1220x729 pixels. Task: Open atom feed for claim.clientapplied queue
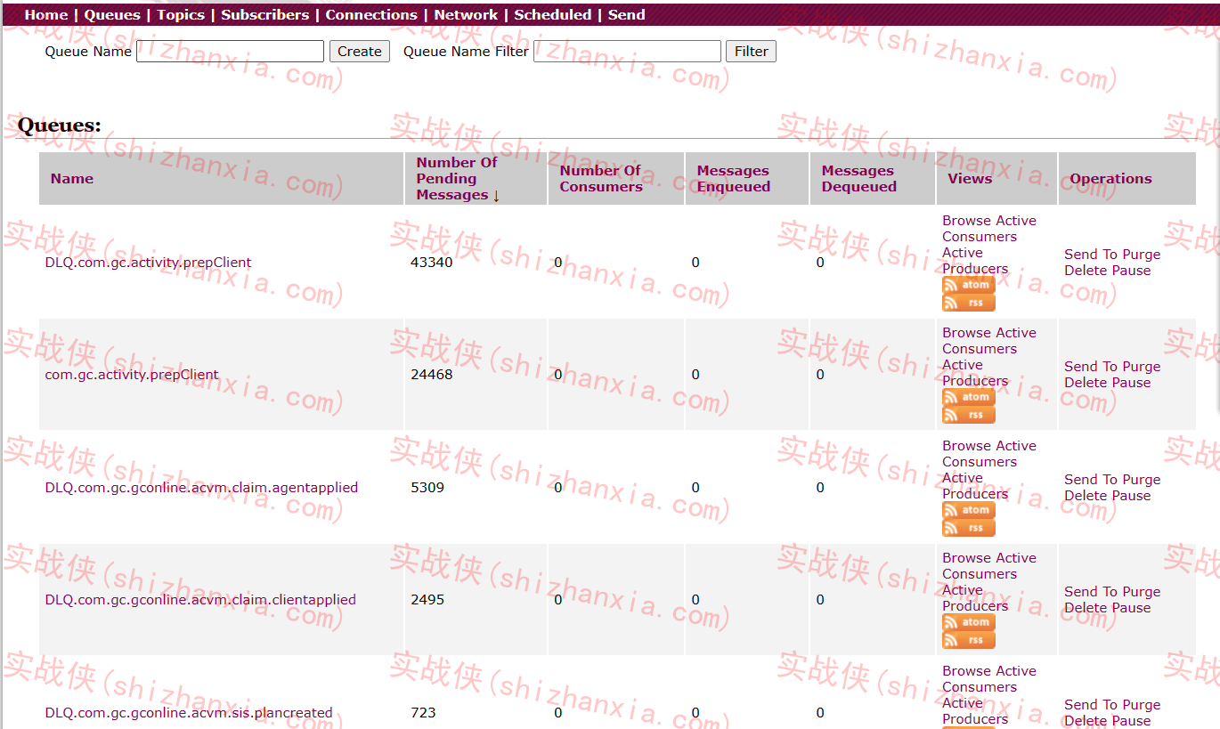point(968,622)
